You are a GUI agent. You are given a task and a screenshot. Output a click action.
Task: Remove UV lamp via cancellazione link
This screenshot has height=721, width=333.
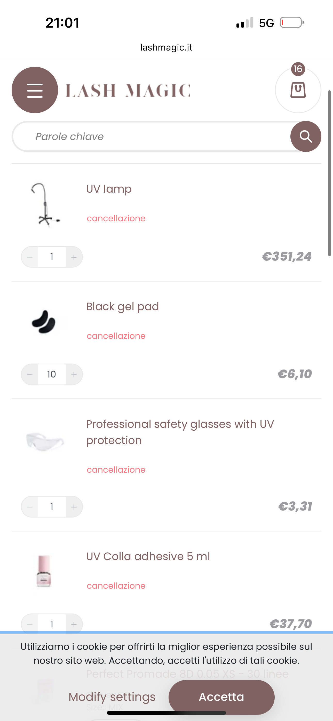[116, 218]
